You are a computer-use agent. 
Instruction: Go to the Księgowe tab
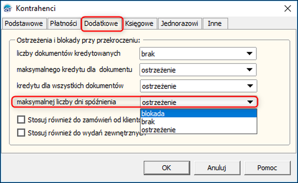pos(139,24)
